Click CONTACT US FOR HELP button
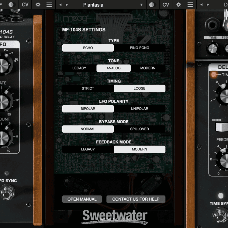The width and height of the screenshot is (228, 228). coord(136,199)
